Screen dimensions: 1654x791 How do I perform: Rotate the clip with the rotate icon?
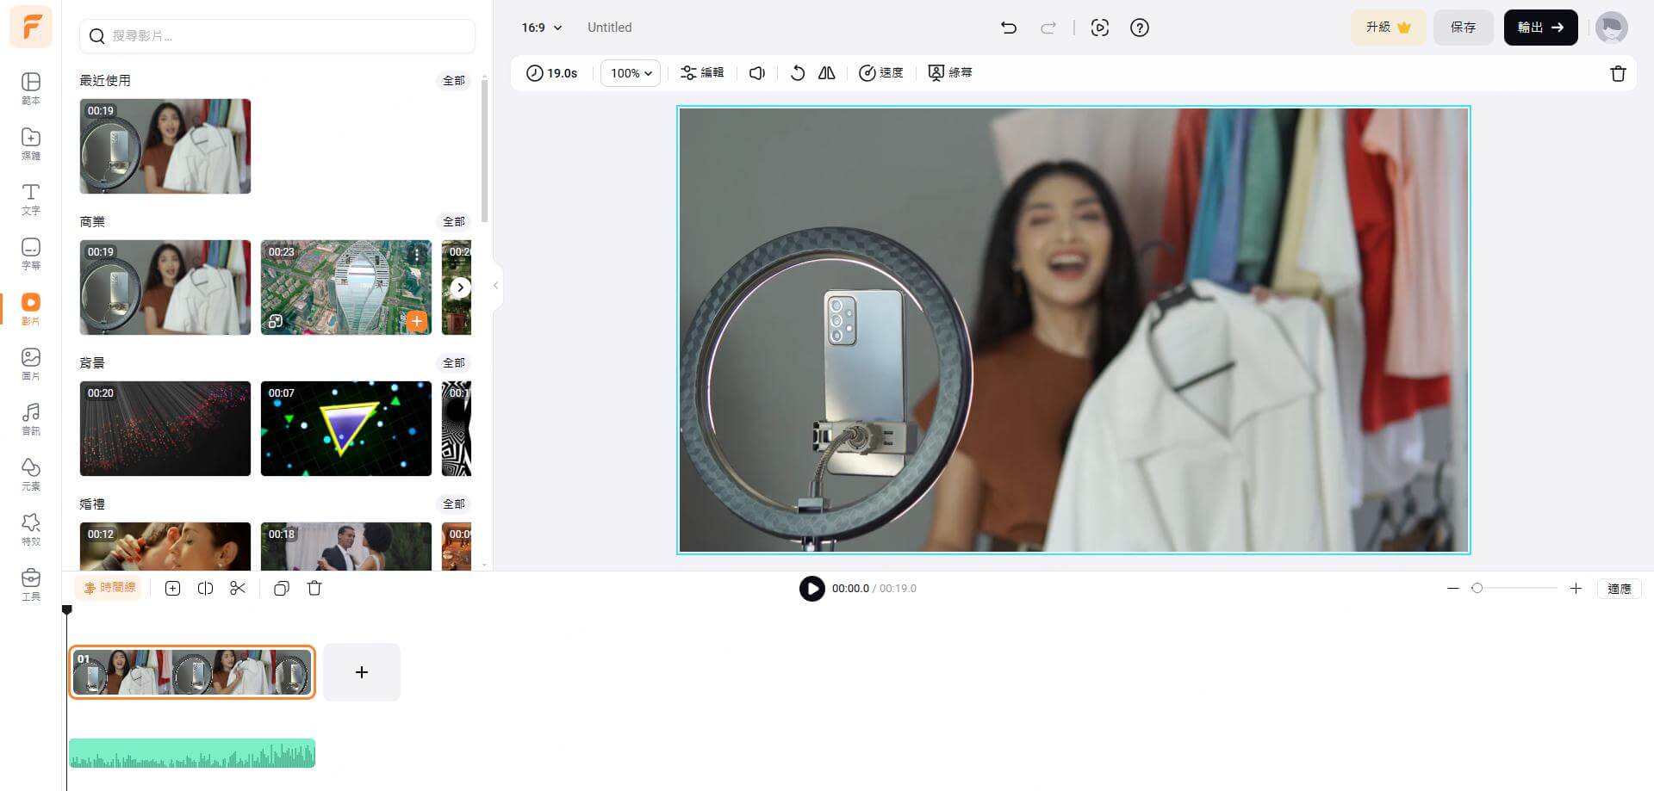(x=797, y=73)
